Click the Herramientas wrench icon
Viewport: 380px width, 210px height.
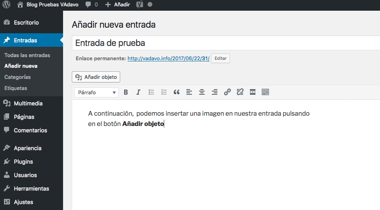(7, 189)
